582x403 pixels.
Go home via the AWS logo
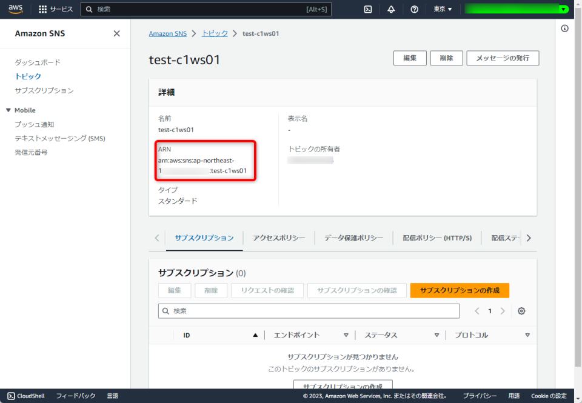[15, 9]
